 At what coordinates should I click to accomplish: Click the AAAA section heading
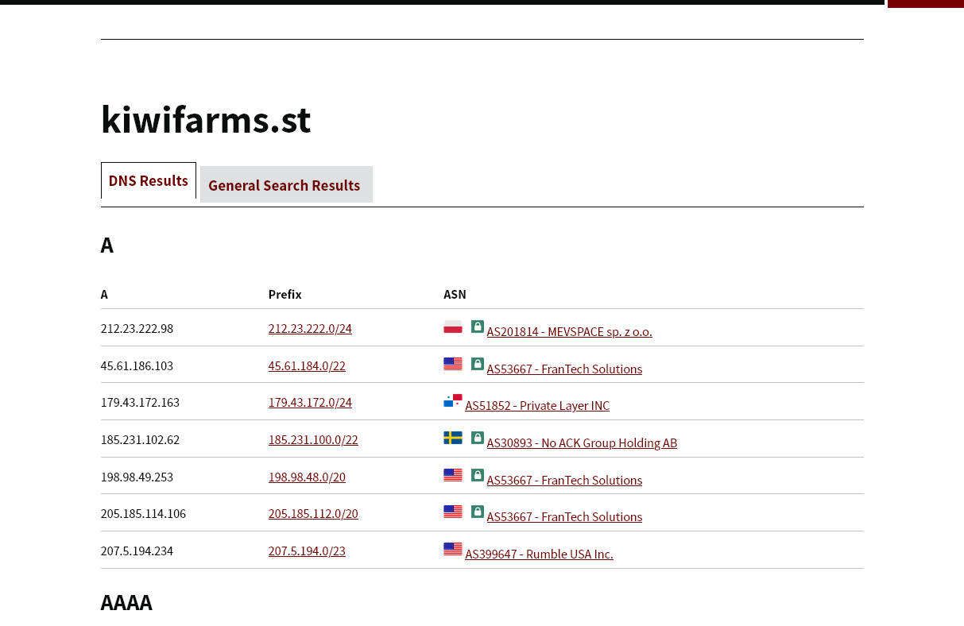pos(126,602)
